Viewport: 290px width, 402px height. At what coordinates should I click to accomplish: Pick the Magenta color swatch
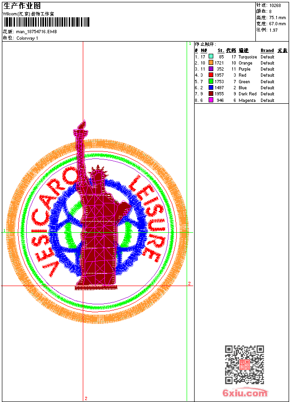(210, 100)
